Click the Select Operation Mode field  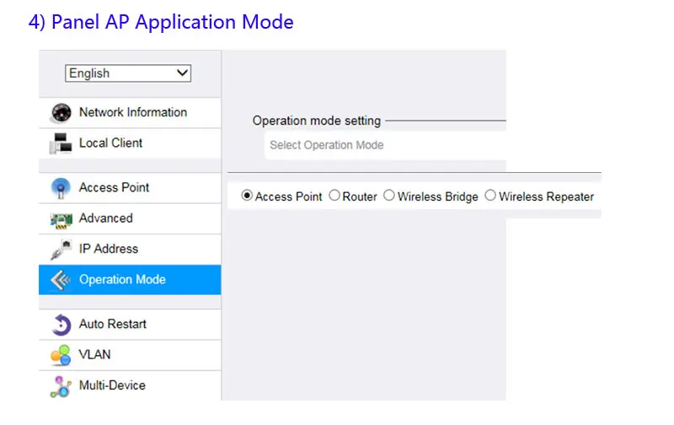(x=384, y=145)
